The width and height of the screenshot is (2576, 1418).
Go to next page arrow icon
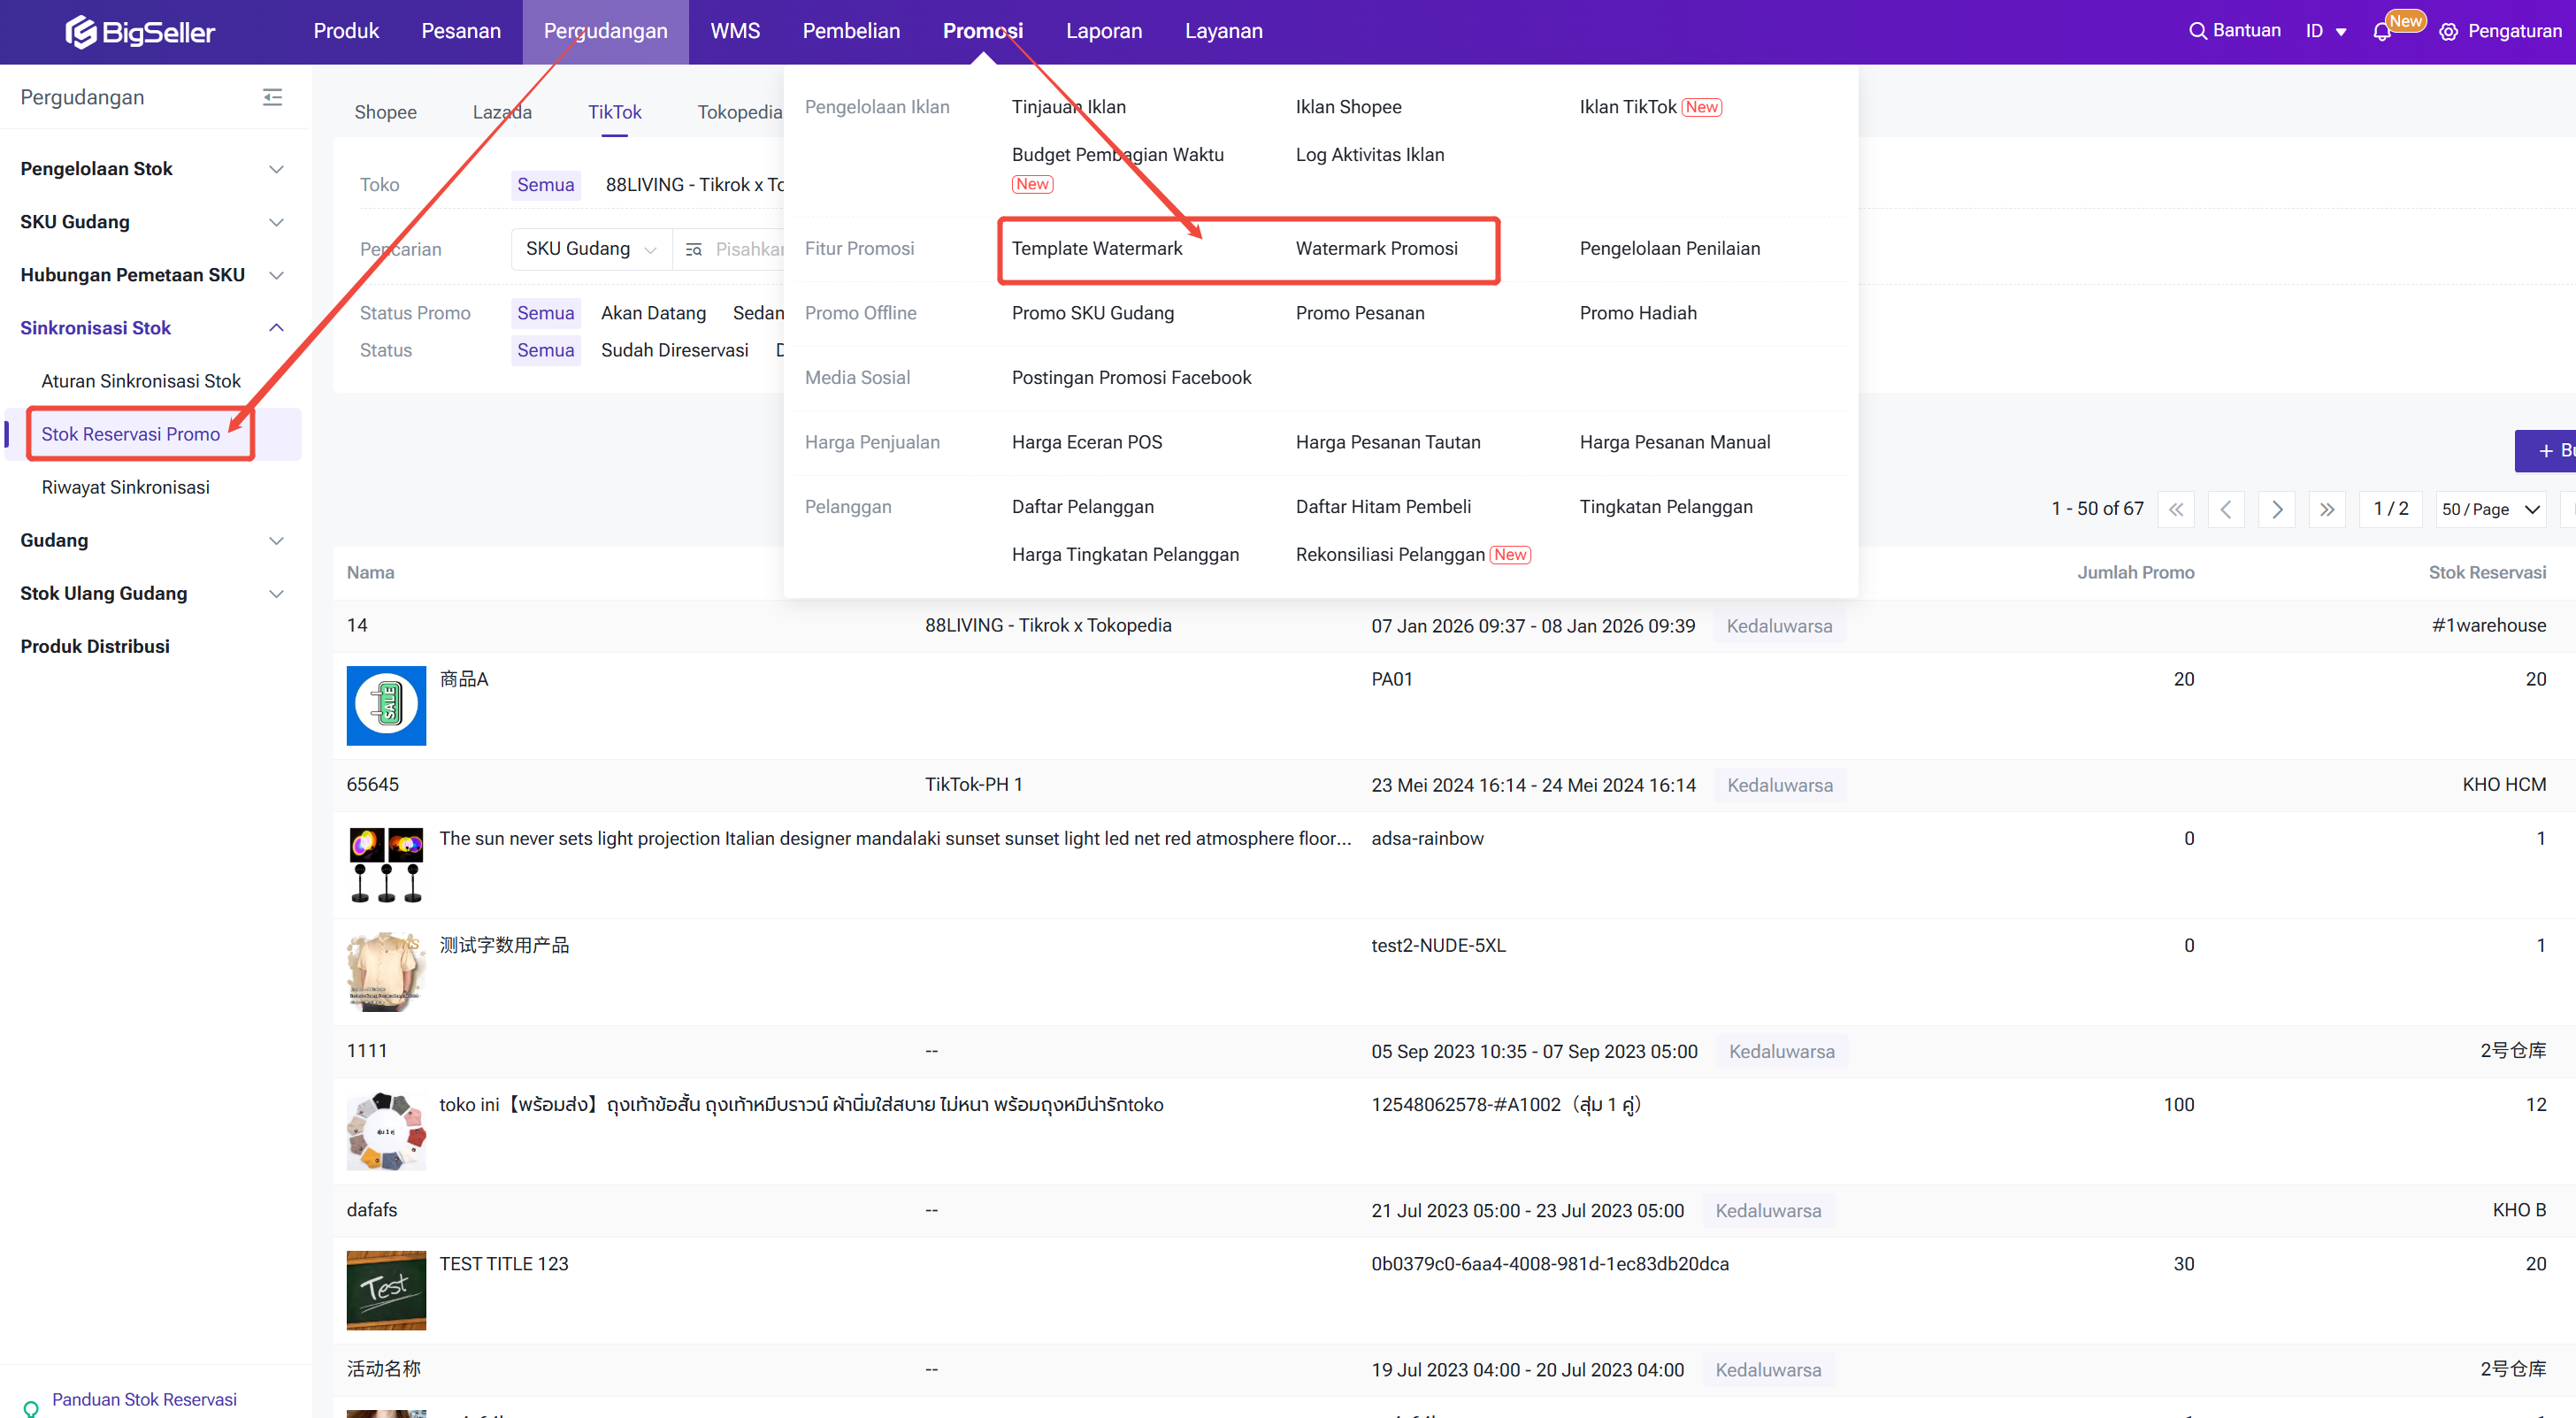coord(2277,509)
